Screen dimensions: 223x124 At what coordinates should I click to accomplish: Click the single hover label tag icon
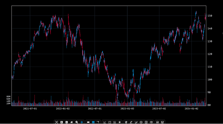[x=88, y=122]
